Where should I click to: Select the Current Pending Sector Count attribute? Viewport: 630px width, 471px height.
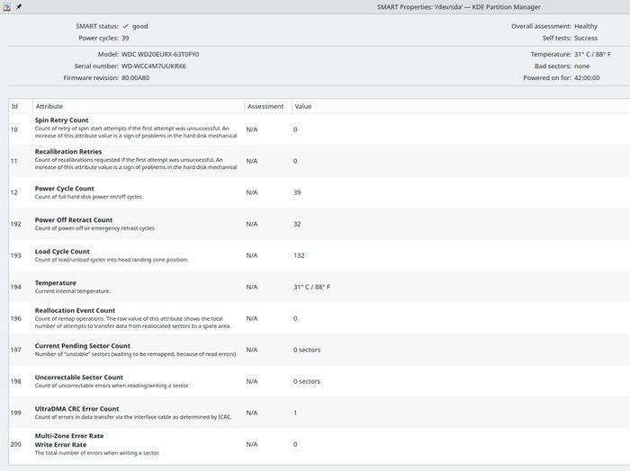(83, 346)
